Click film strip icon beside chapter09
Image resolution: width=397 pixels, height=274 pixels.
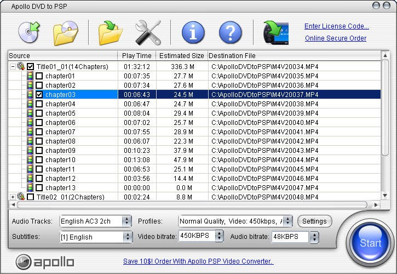[30, 150]
